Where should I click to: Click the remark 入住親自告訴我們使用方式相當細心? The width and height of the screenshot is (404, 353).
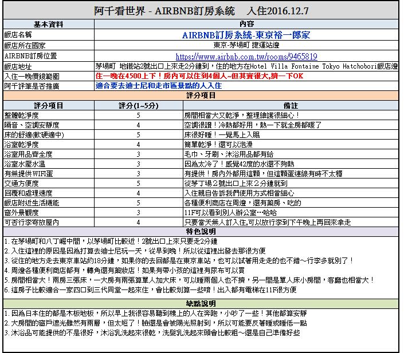coord(239,194)
